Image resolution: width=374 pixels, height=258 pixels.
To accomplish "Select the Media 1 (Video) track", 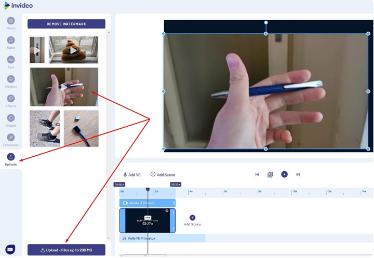I will pyautogui.click(x=148, y=203).
